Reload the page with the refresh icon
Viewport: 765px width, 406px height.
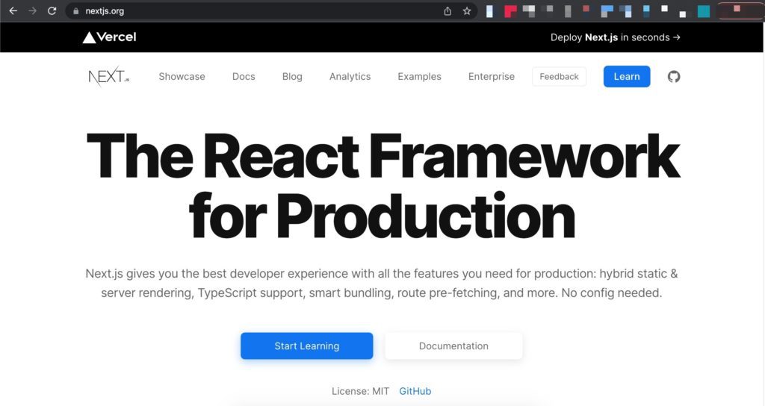[52, 11]
